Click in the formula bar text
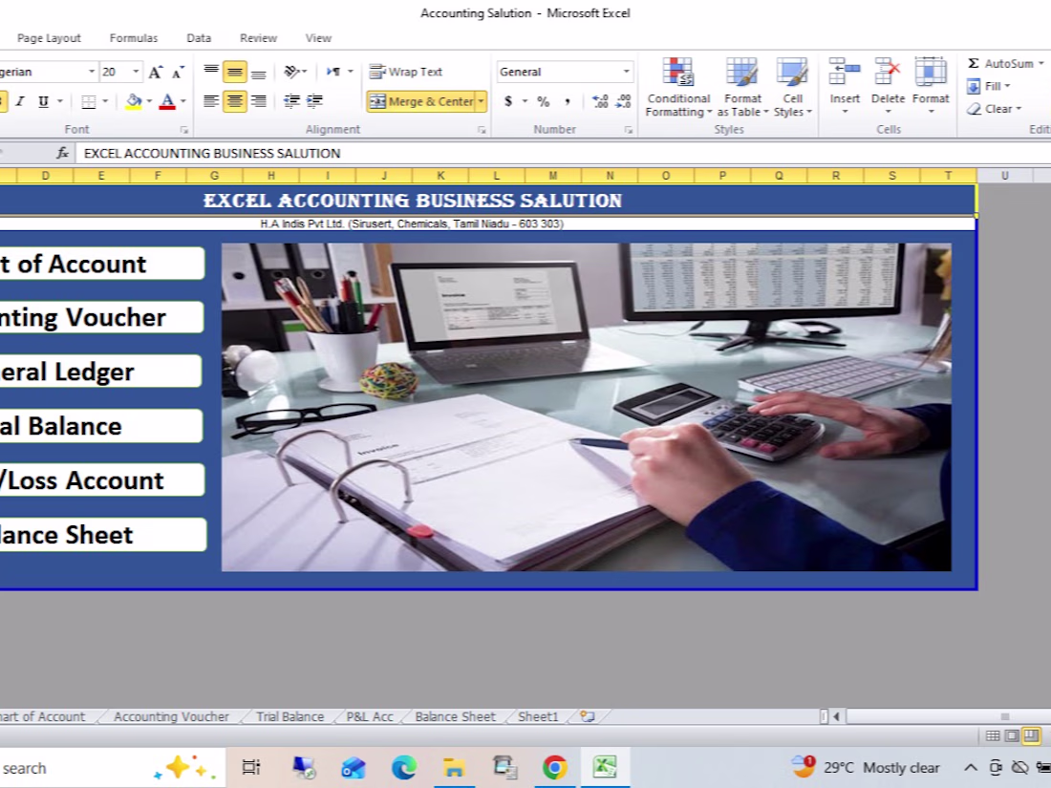This screenshot has height=788, width=1051. point(212,154)
